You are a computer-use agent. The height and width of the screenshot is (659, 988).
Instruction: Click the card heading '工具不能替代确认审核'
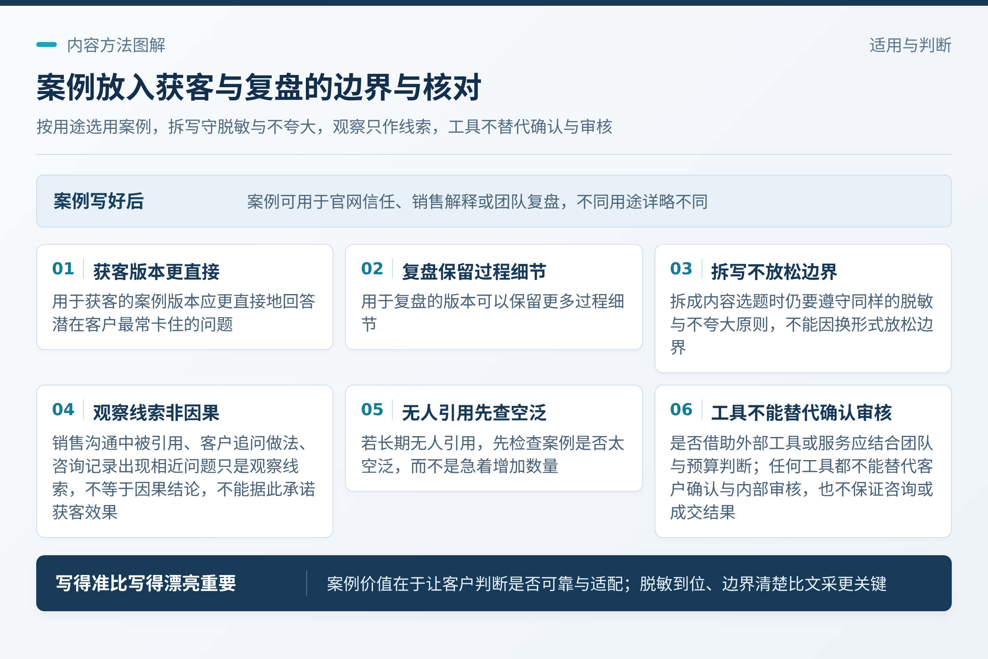(x=802, y=413)
